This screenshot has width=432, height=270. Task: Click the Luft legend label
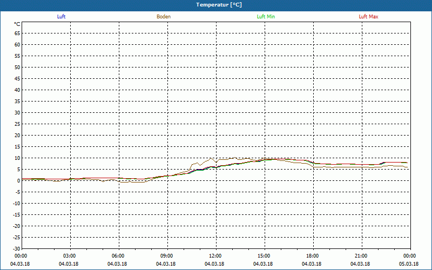coord(61,17)
